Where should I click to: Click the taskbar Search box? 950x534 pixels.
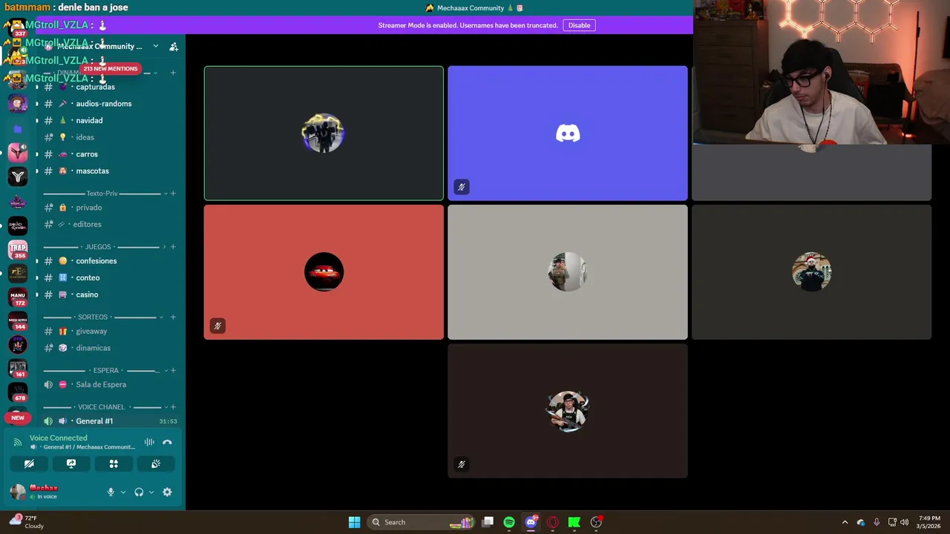[421, 522]
